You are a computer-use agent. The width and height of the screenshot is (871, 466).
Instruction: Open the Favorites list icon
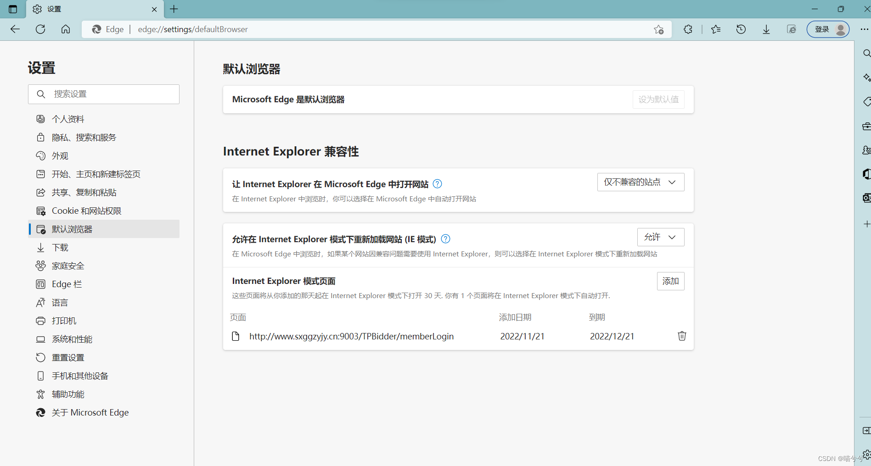(x=716, y=29)
